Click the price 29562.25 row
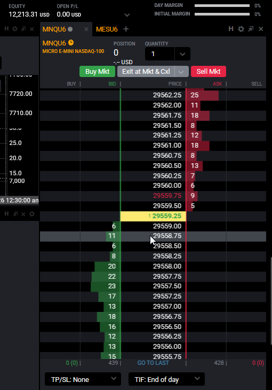The width and height of the screenshot is (272, 390). (153, 95)
